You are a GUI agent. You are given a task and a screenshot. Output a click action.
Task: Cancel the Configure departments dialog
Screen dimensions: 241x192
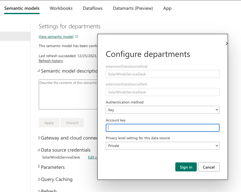(209, 167)
